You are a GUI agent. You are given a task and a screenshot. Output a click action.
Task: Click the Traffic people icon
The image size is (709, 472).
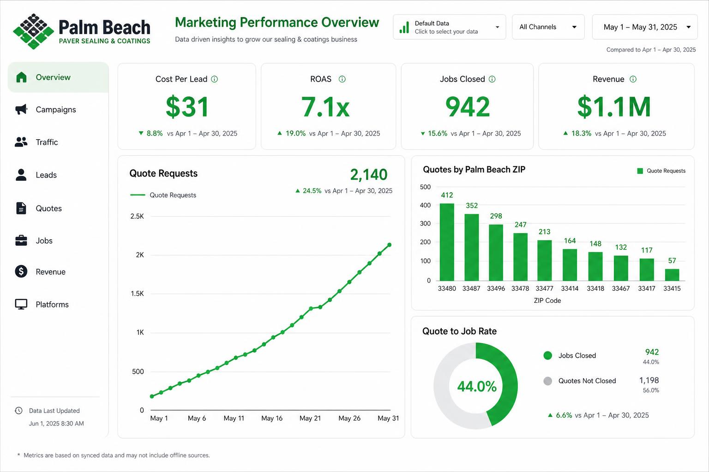tap(21, 142)
